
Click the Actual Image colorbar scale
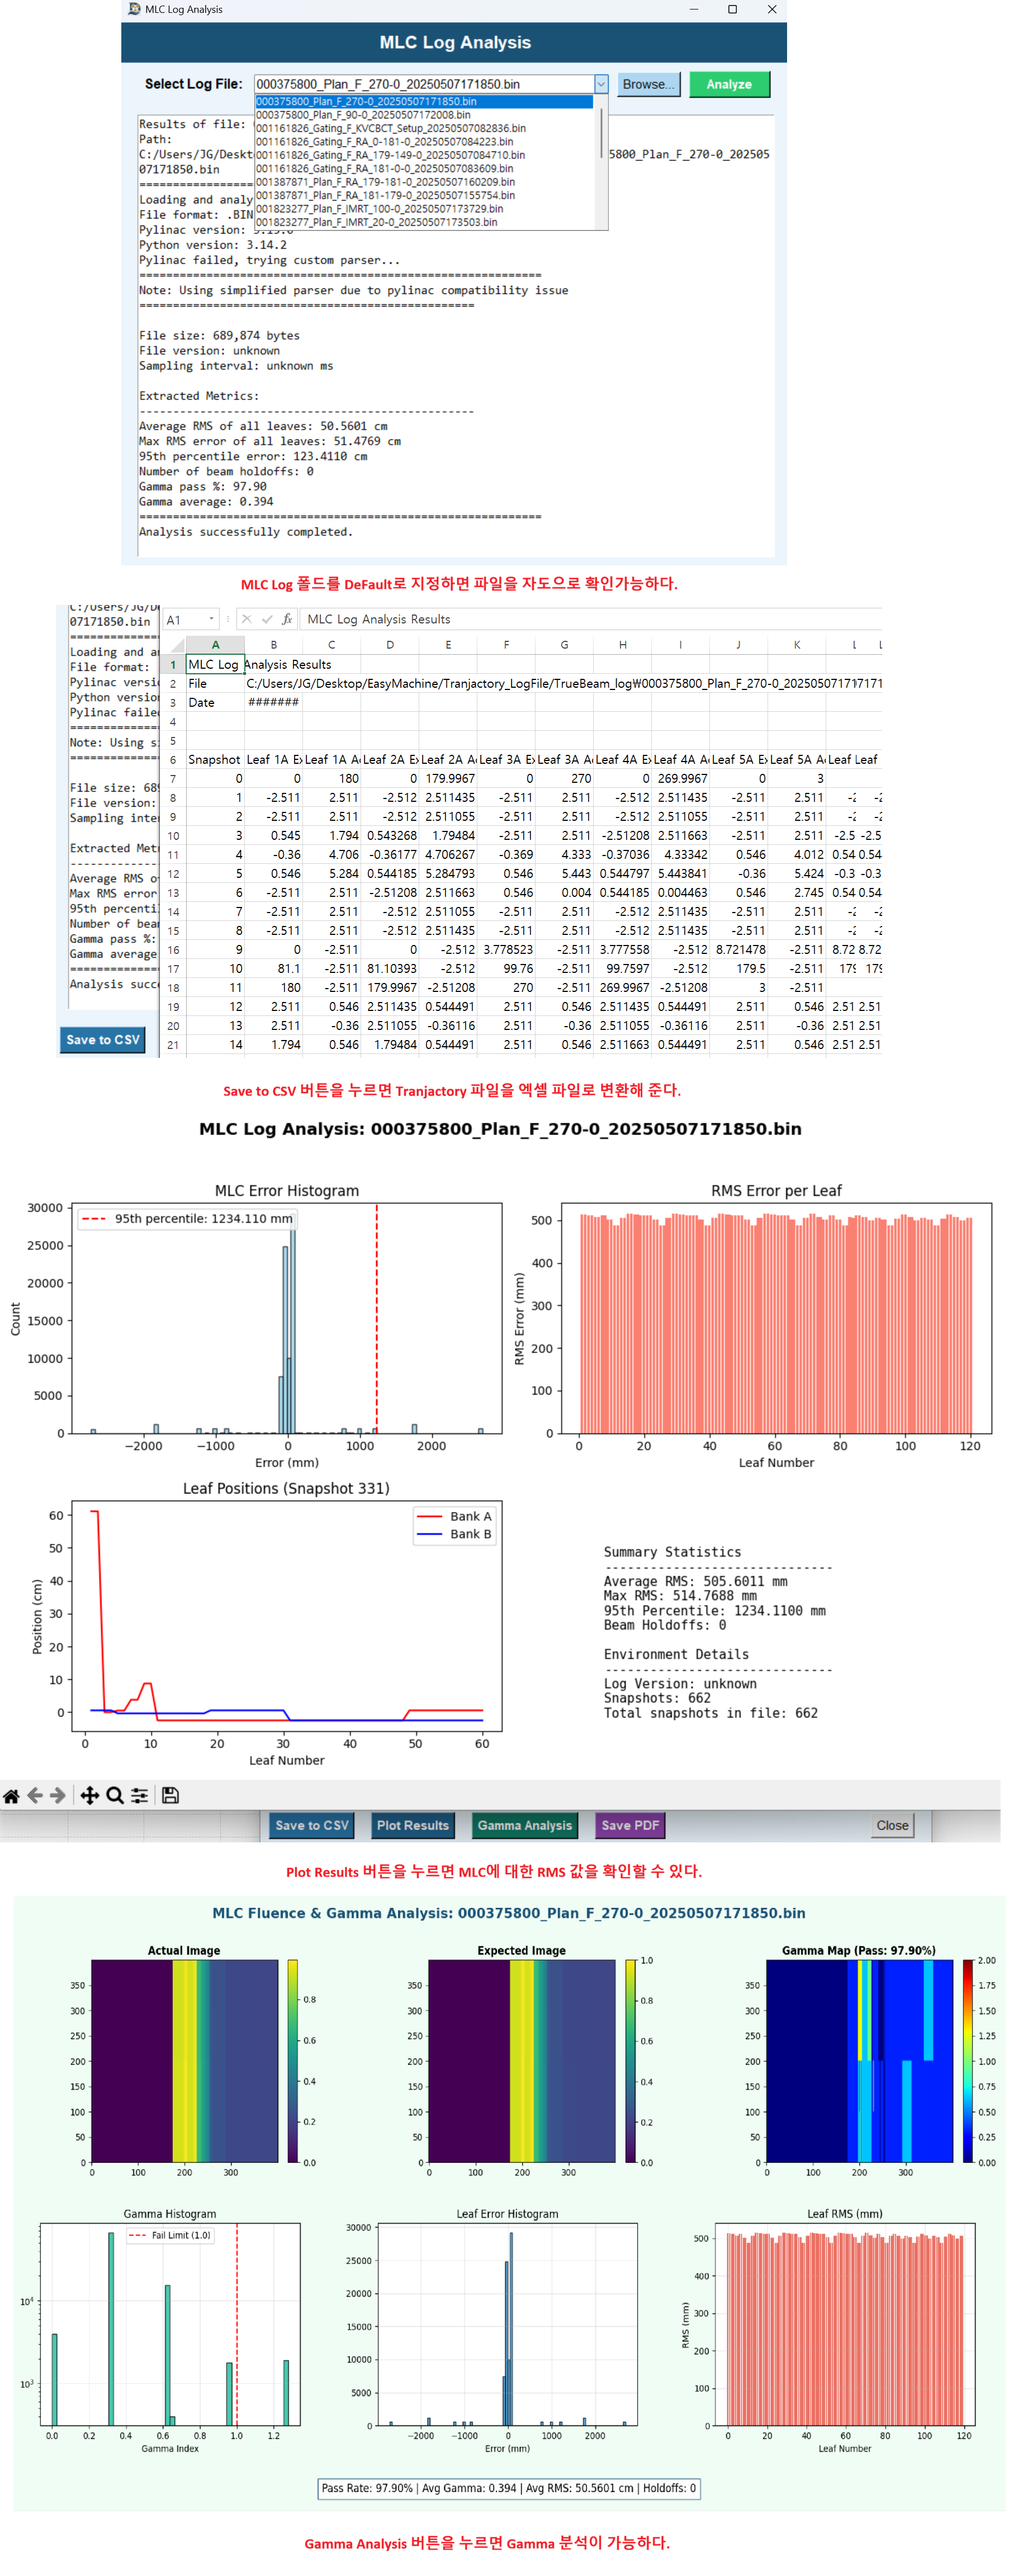pyautogui.click(x=293, y=2061)
